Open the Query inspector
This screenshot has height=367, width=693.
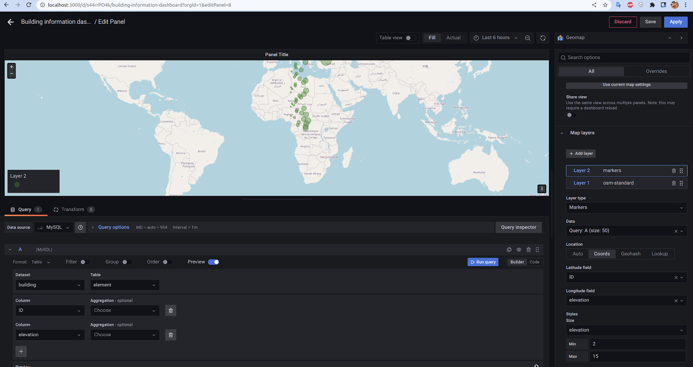tap(518, 228)
